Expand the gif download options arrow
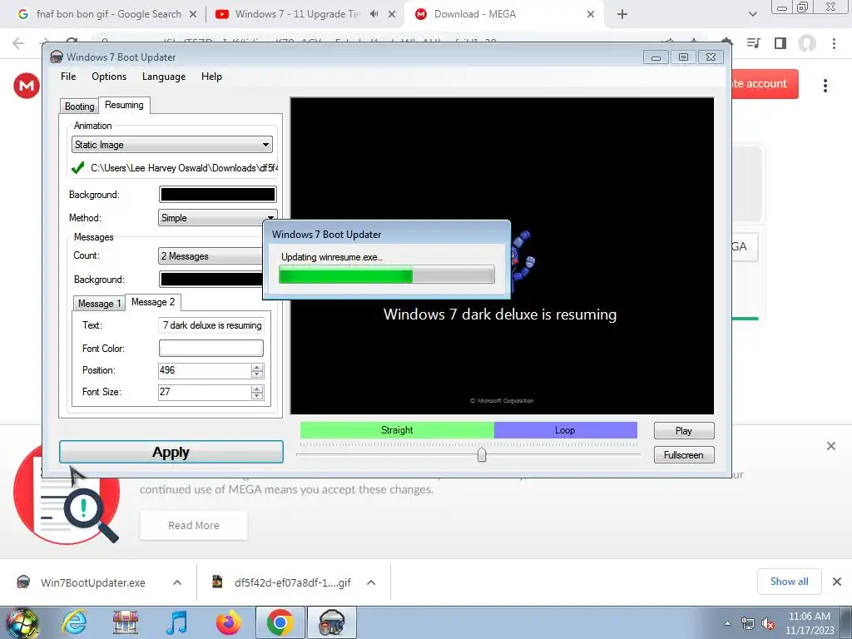The width and height of the screenshot is (852, 639). click(371, 582)
